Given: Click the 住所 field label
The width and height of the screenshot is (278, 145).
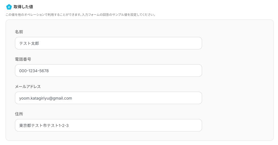Looking at the screenshot, I should pos(19,114).
